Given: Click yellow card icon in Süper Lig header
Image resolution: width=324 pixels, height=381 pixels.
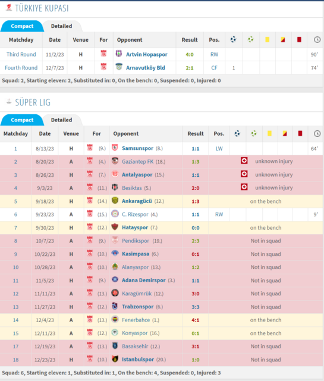Looking at the screenshot, I should [269, 133].
